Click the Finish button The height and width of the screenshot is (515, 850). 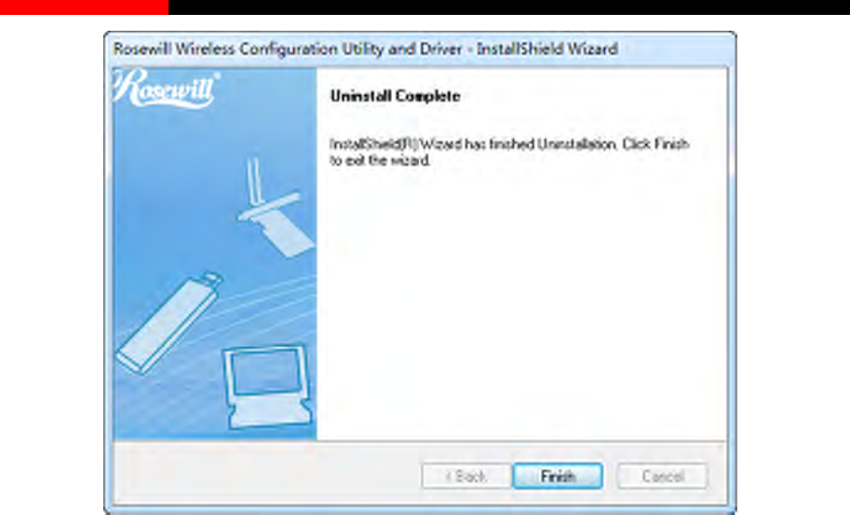(558, 476)
